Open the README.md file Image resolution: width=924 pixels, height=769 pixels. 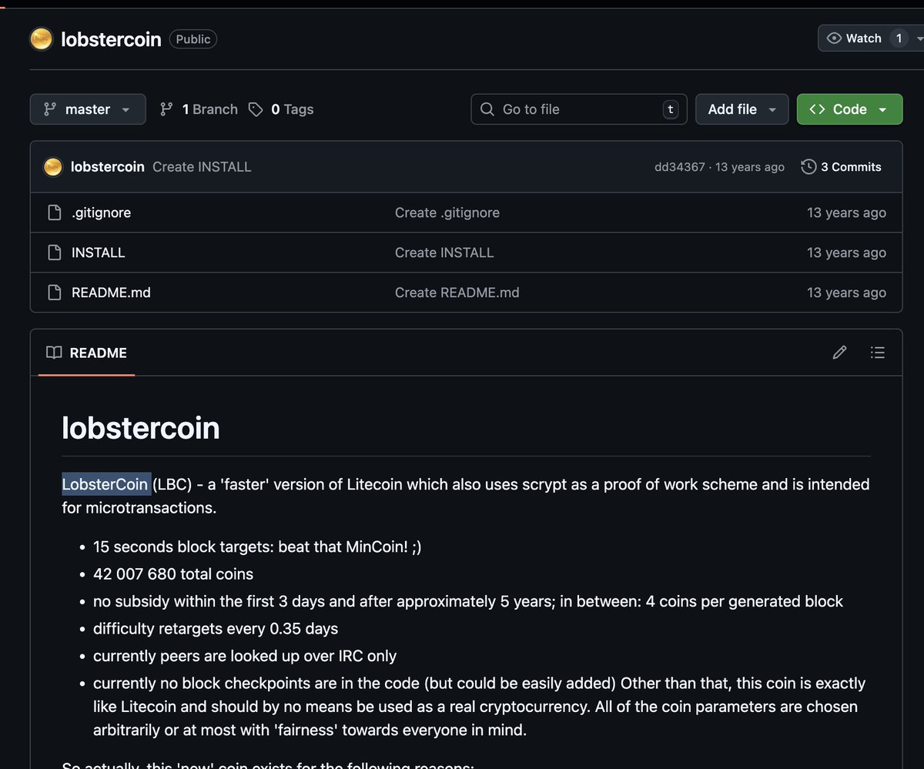111,293
